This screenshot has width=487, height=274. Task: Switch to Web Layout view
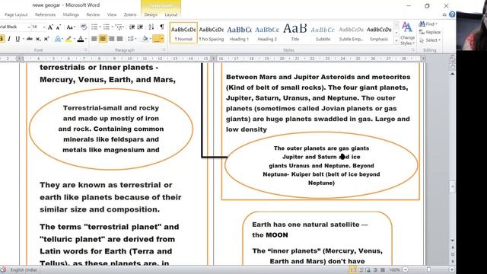tap(368, 270)
